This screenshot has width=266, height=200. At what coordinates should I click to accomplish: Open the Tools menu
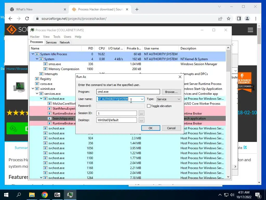(x=57, y=37)
